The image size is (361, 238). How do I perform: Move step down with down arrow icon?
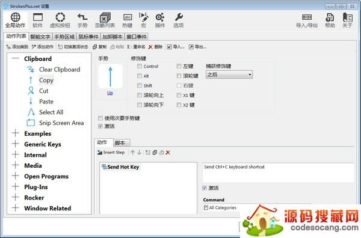140,153
